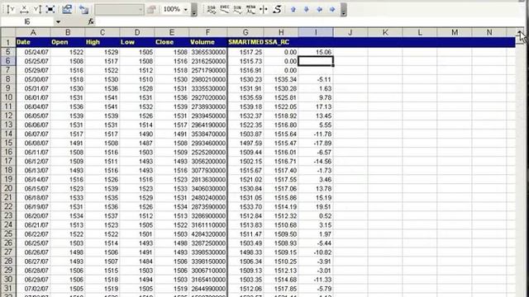The image size is (529, 297).
Task: Click the blue up arrow icon
Action: [x=293, y=9]
